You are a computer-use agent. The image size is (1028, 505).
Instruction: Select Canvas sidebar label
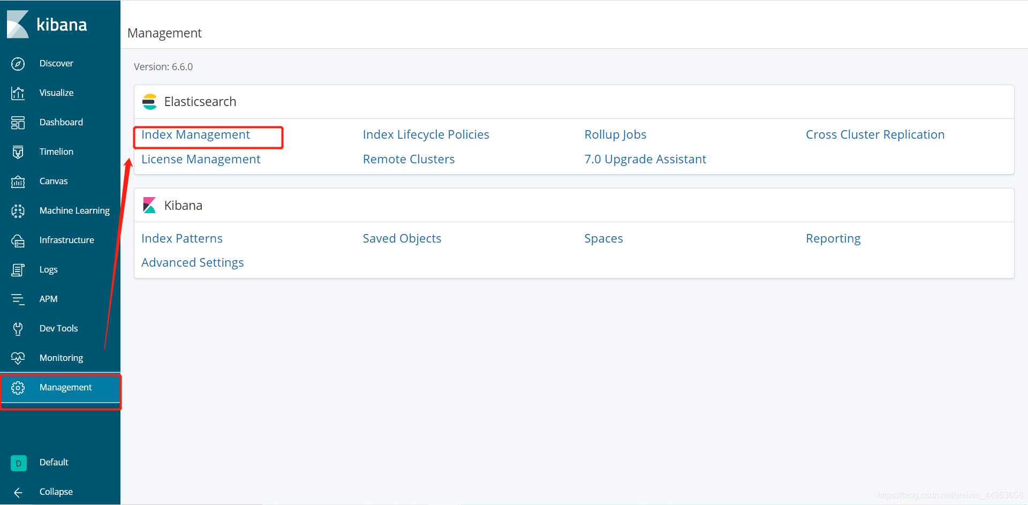pos(54,181)
